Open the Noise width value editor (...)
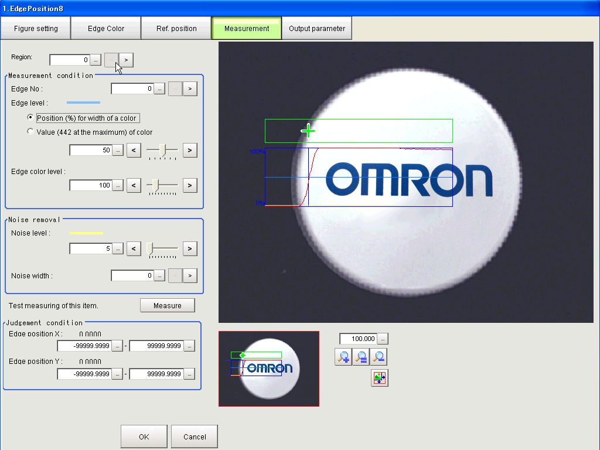 159,275
